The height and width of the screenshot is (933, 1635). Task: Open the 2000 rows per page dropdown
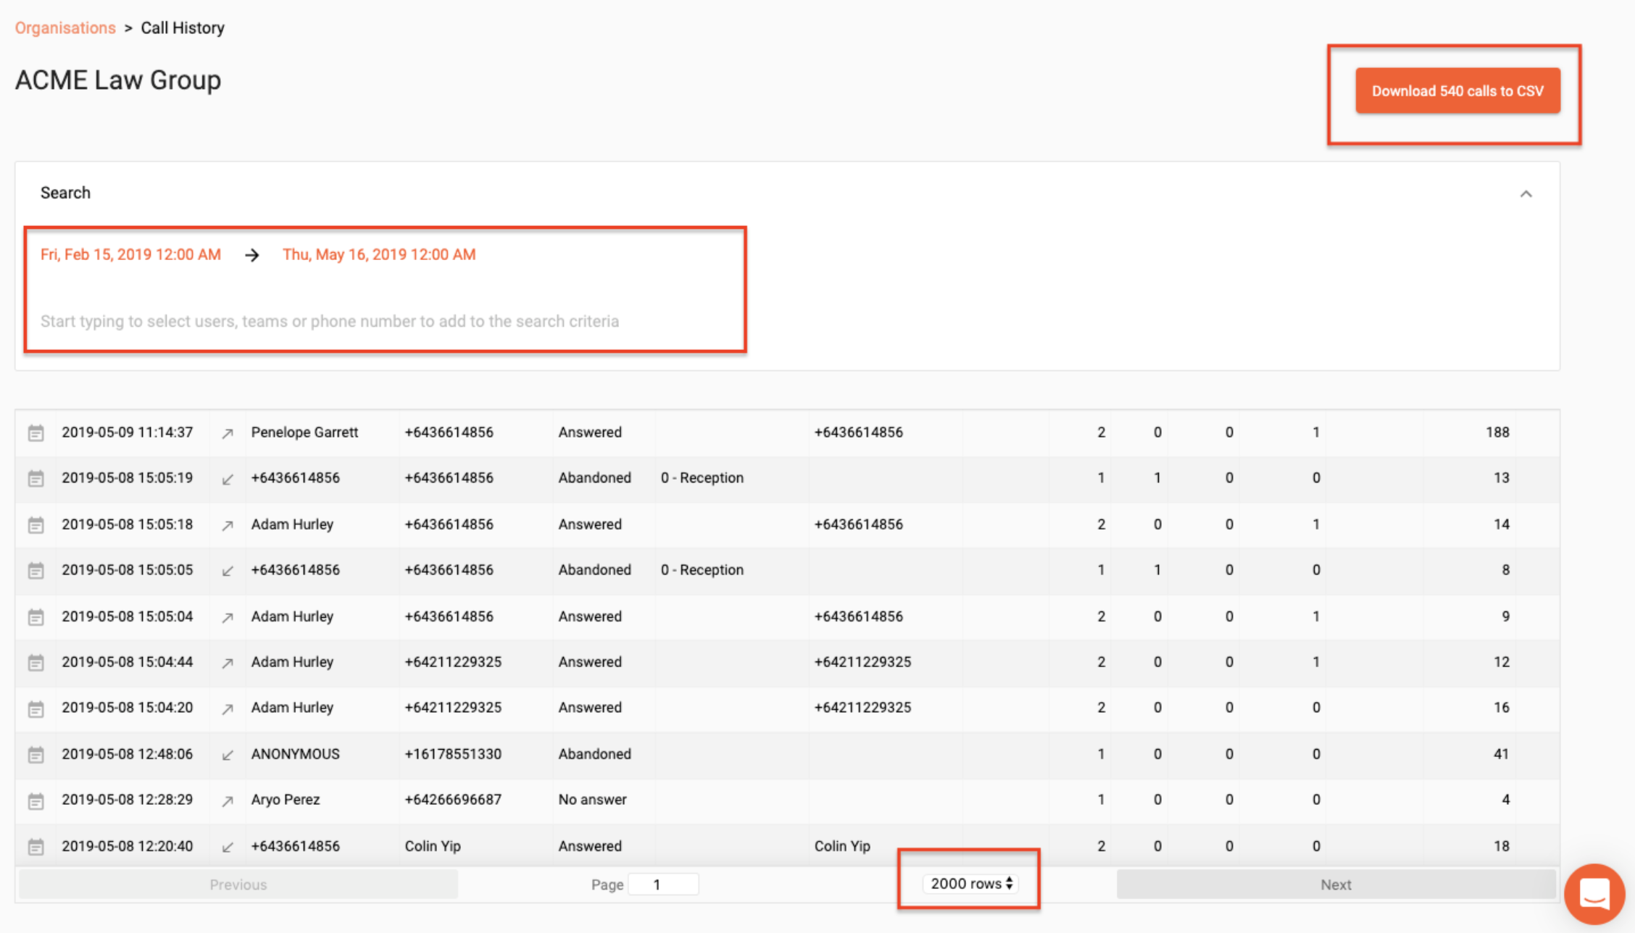[970, 884]
